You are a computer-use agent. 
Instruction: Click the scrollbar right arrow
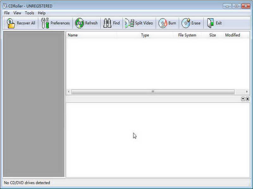(x=247, y=92)
